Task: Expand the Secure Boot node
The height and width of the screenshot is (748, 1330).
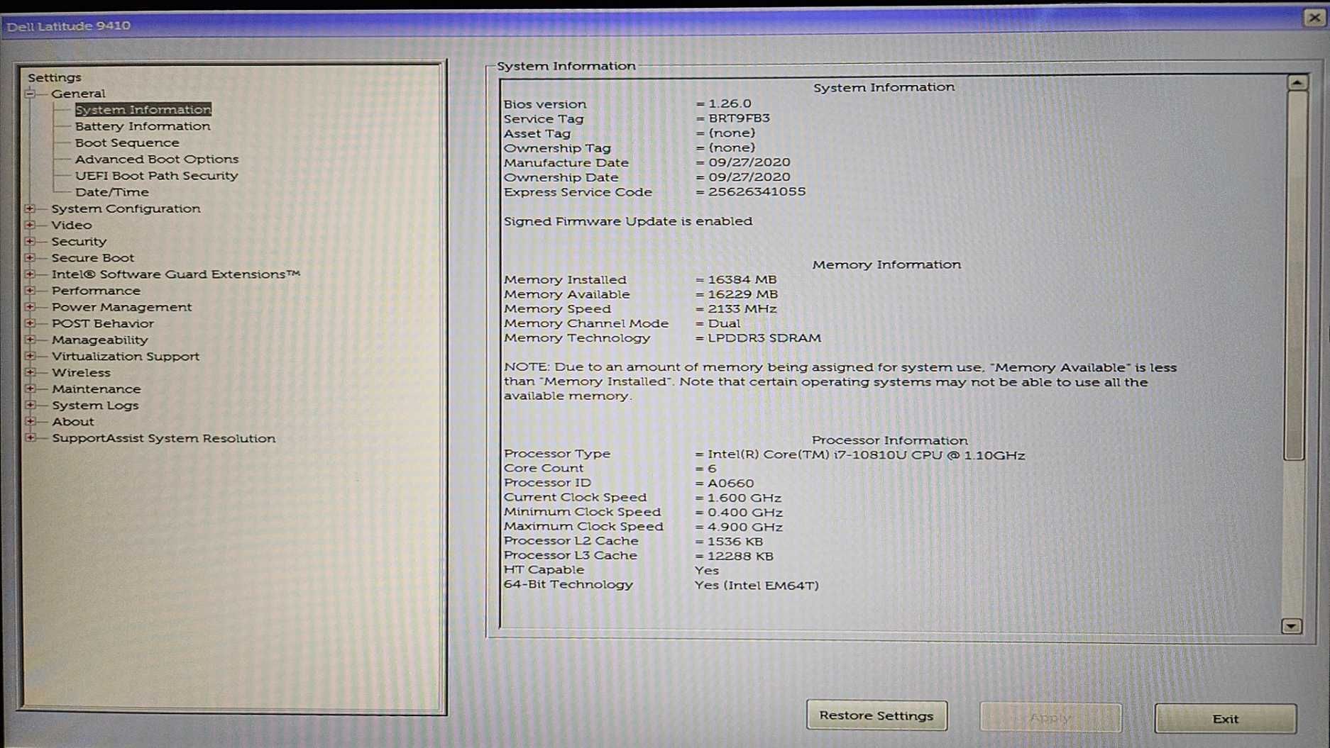Action: [x=31, y=257]
